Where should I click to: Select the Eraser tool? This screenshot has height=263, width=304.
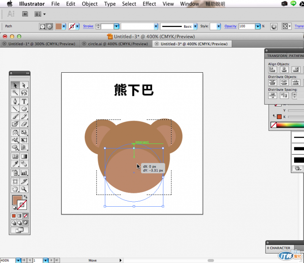[24, 124]
